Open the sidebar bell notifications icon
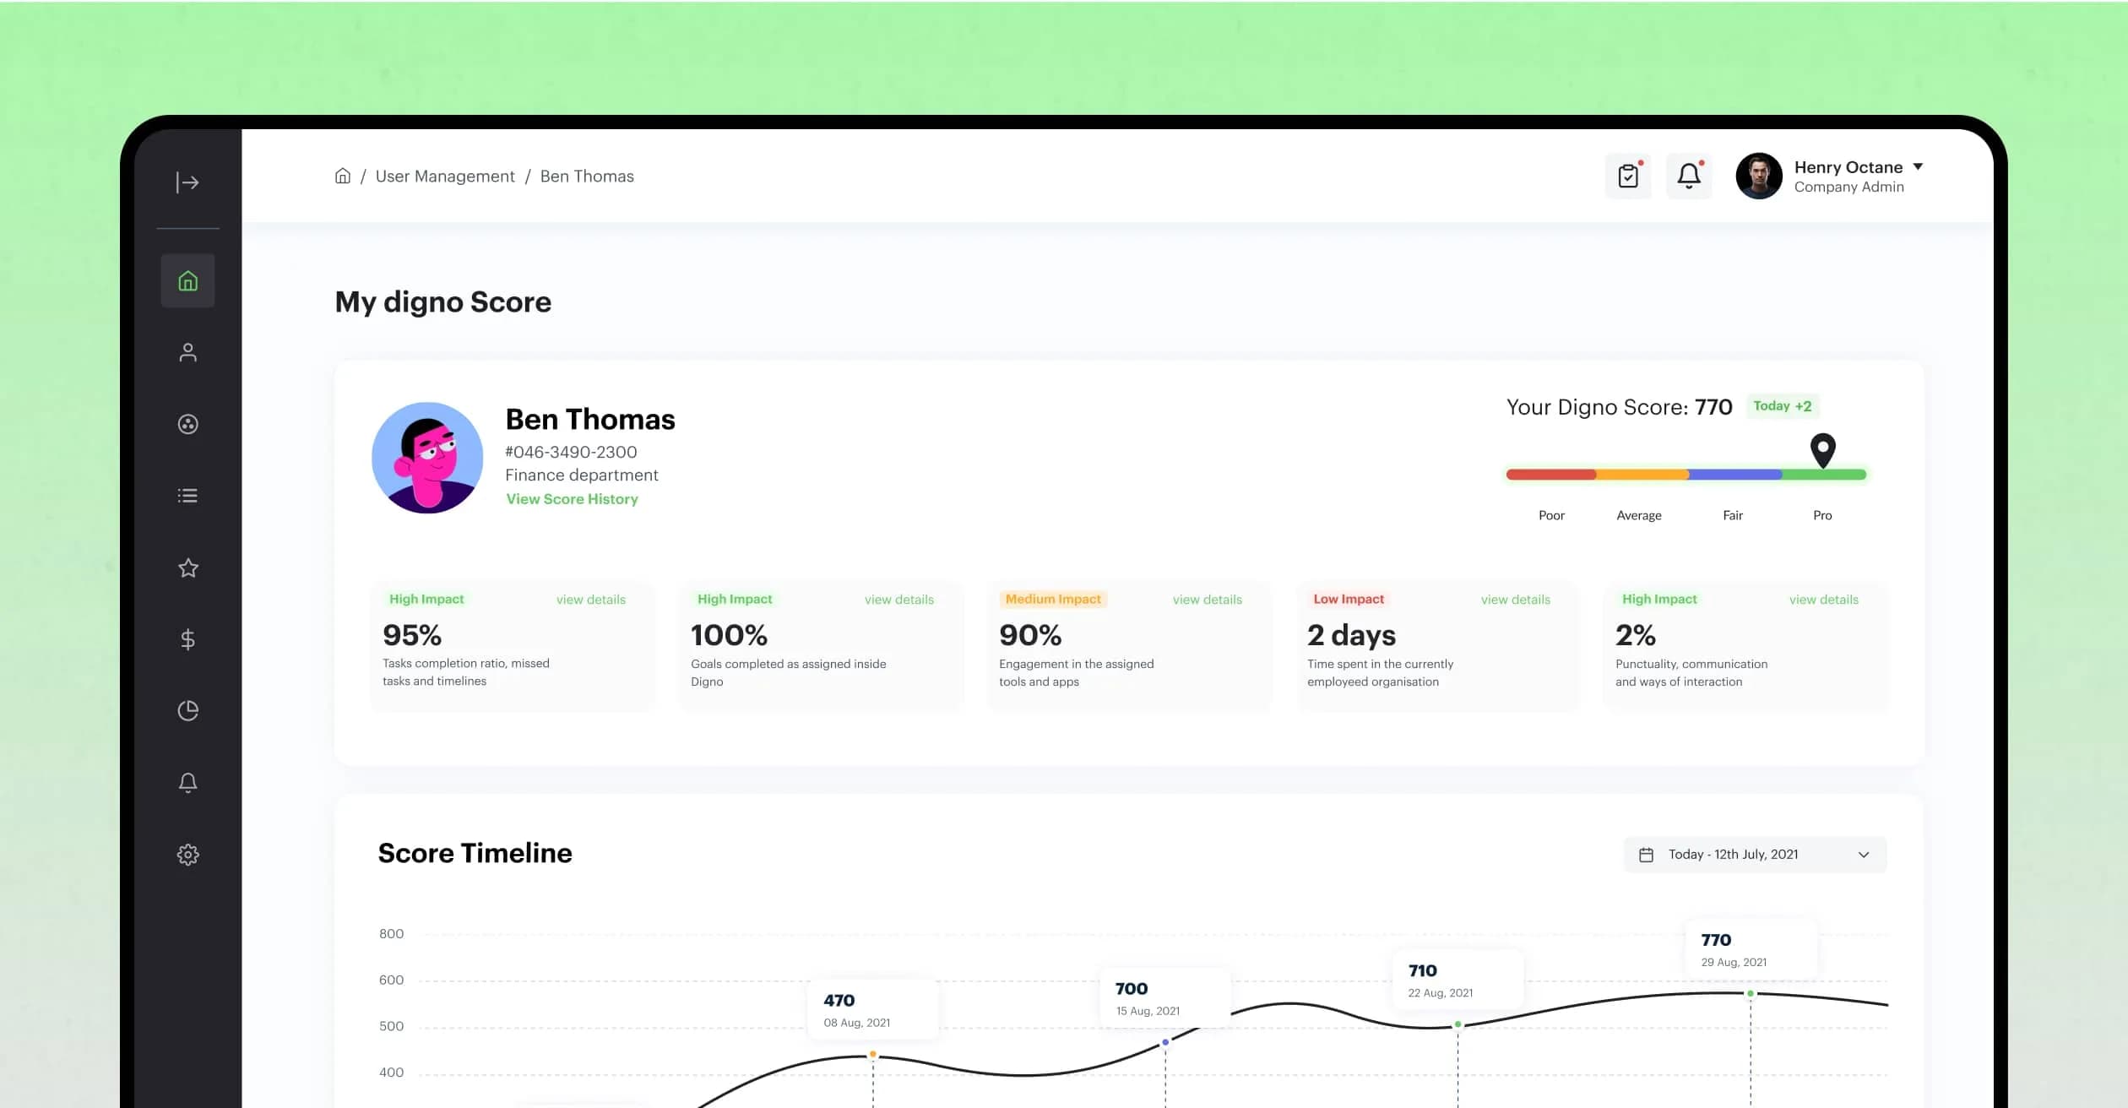 [x=187, y=783]
